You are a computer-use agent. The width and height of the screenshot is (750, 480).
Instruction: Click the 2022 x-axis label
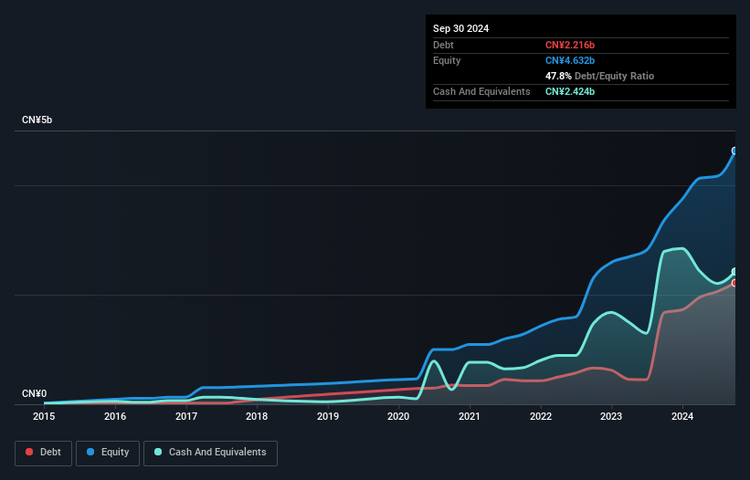pos(541,416)
